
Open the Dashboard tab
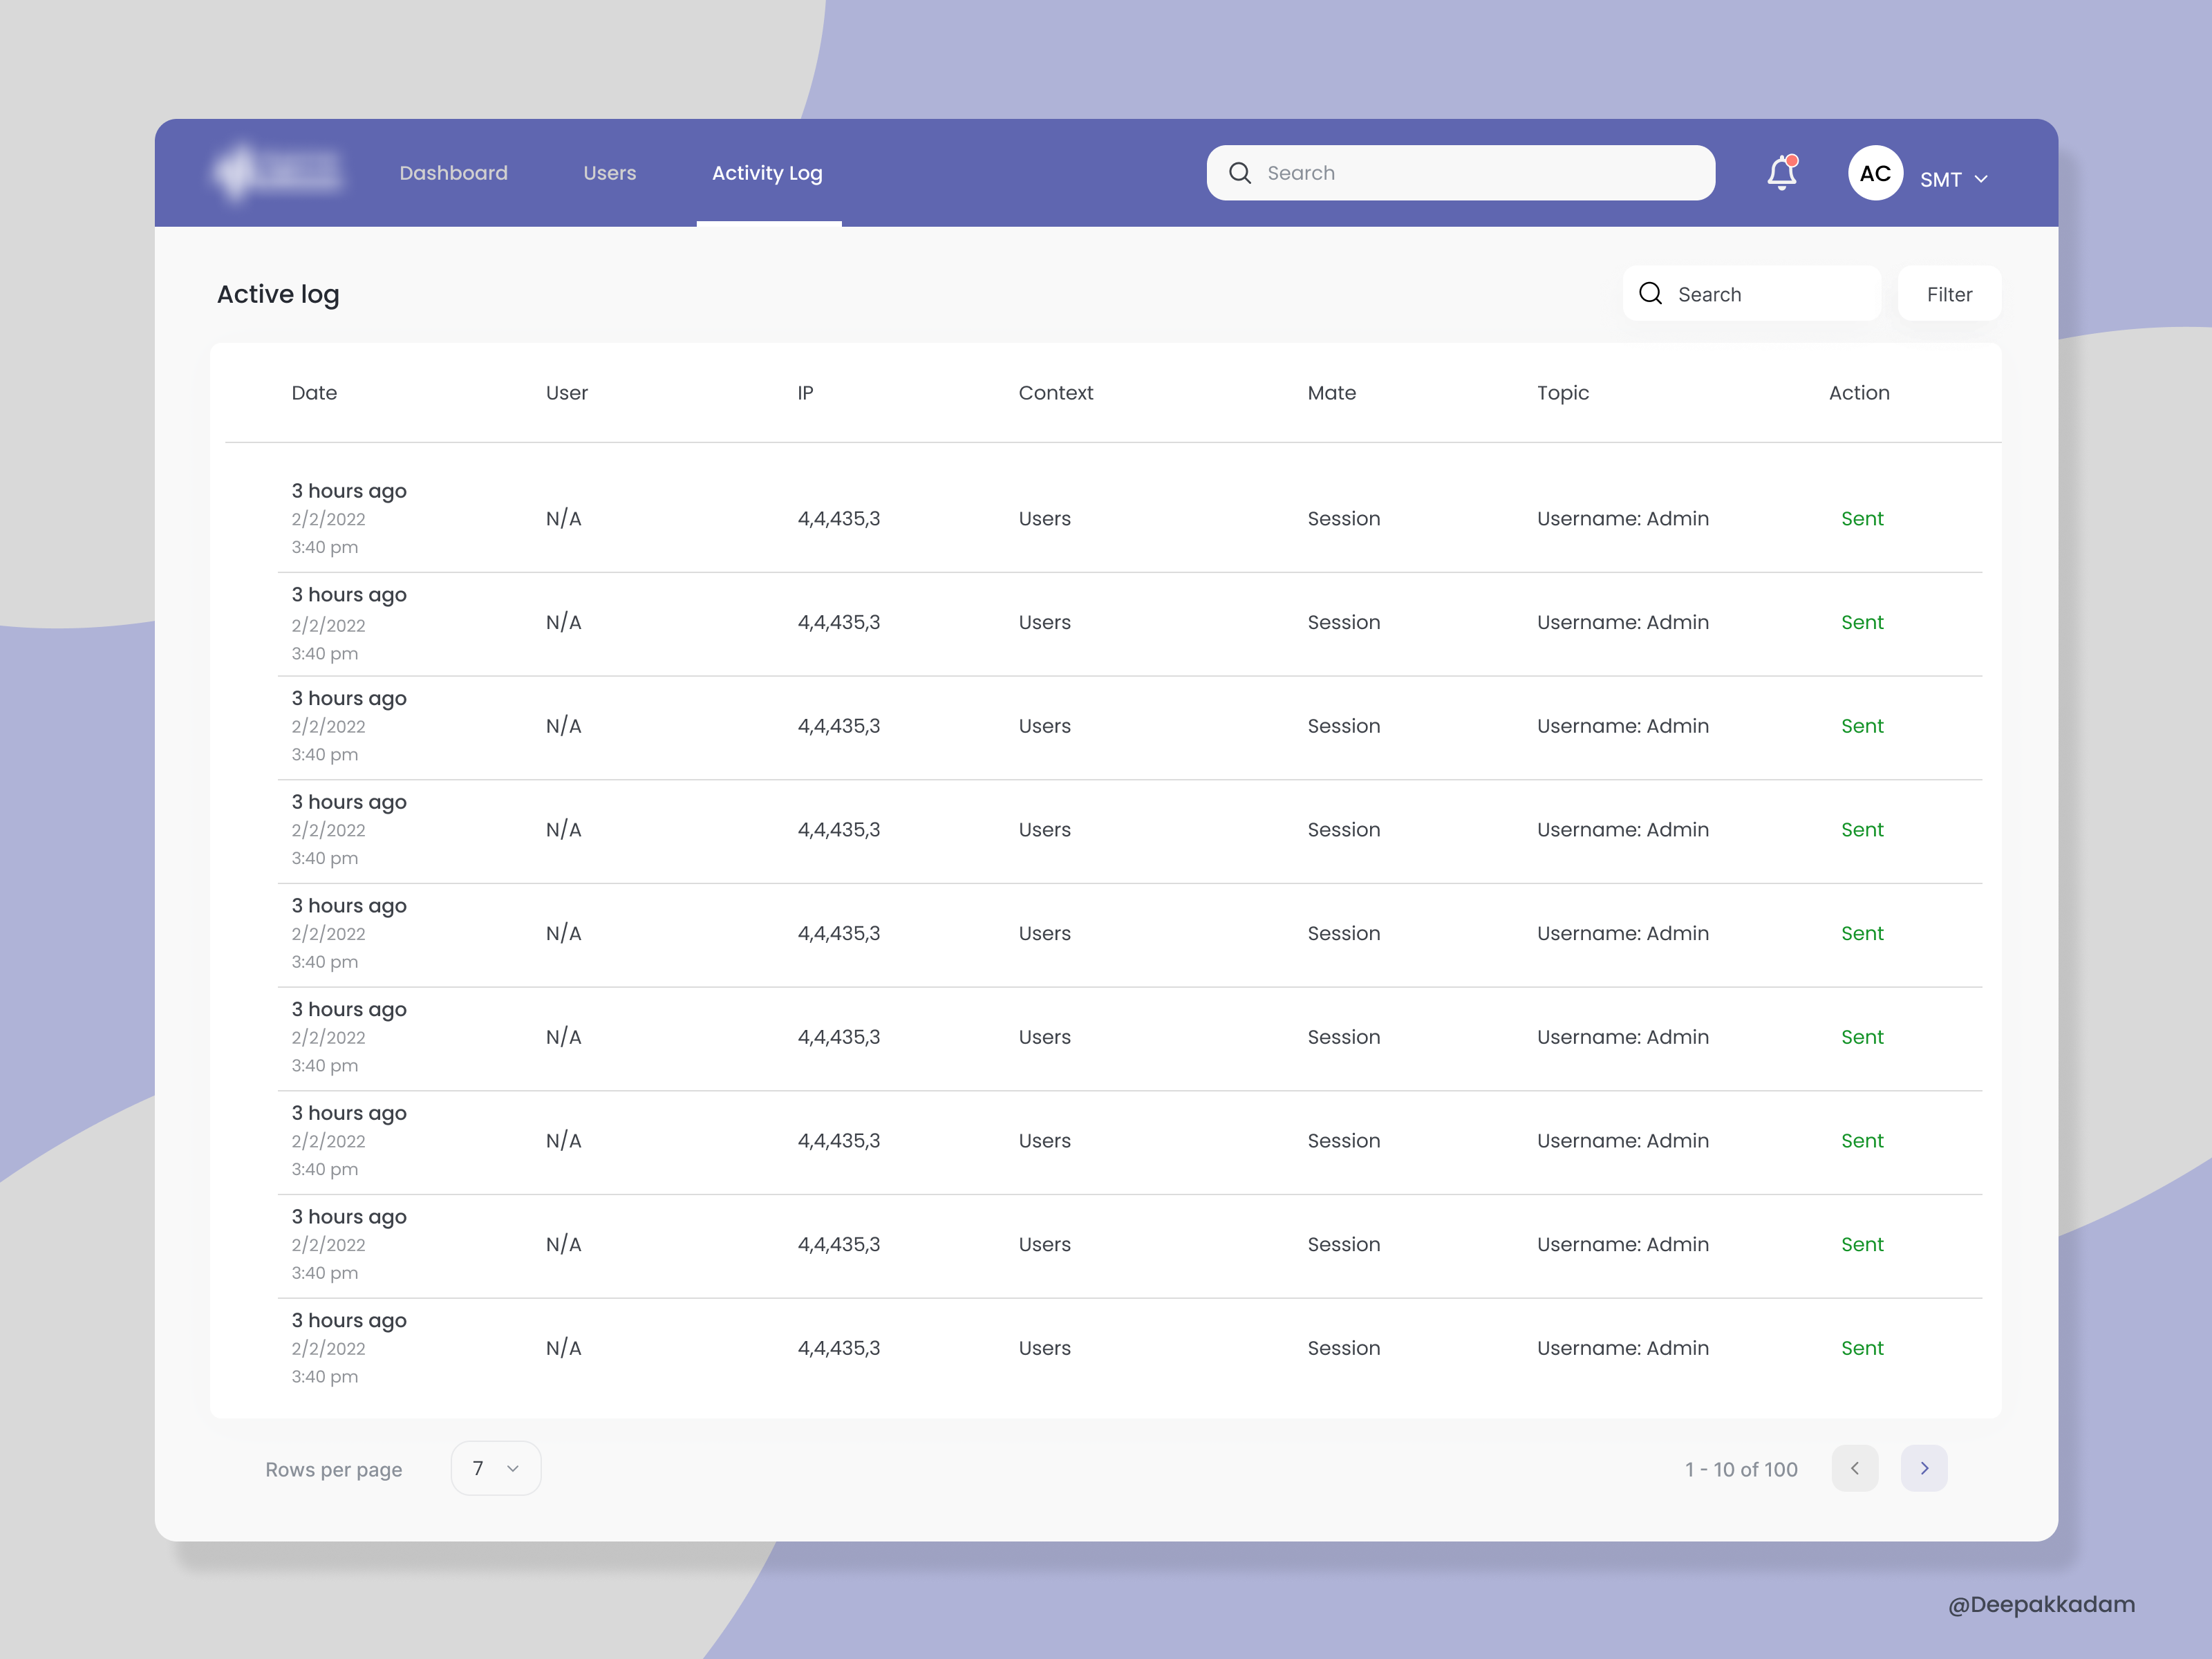(453, 173)
